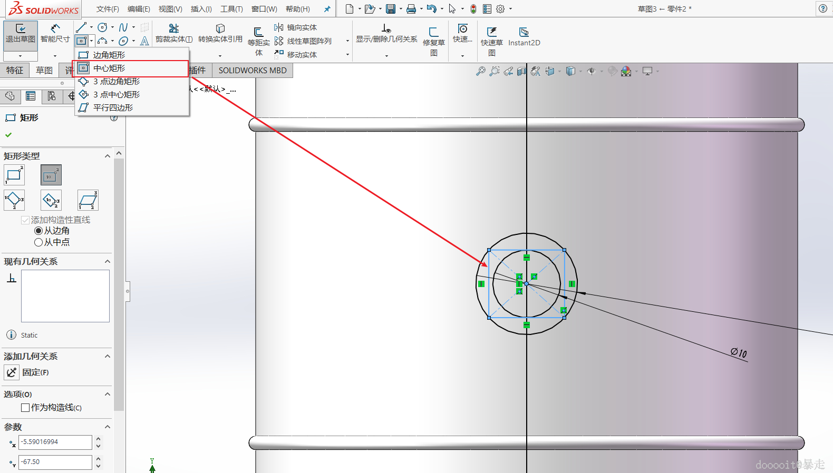Open the 文件(F) menu
This screenshot has width=833, height=473.
pyautogui.click(x=108, y=9)
